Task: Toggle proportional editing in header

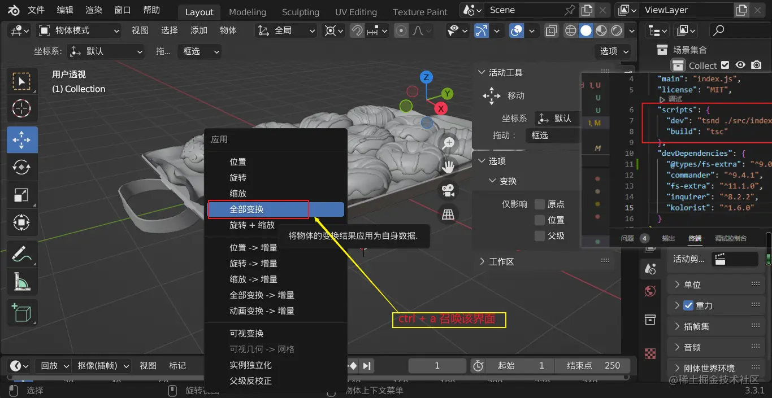Action: [x=401, y=30]
